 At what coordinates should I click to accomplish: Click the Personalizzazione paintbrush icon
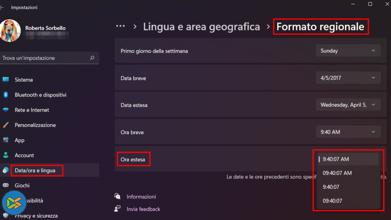click(6, 125)
